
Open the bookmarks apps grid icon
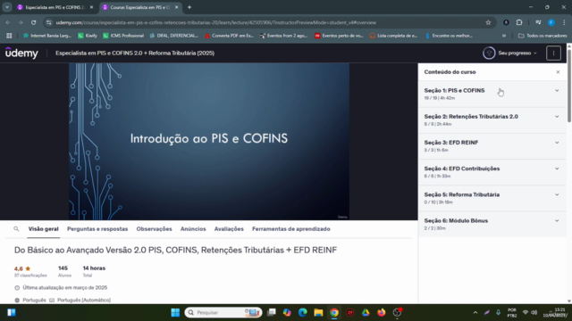[9, 36]
